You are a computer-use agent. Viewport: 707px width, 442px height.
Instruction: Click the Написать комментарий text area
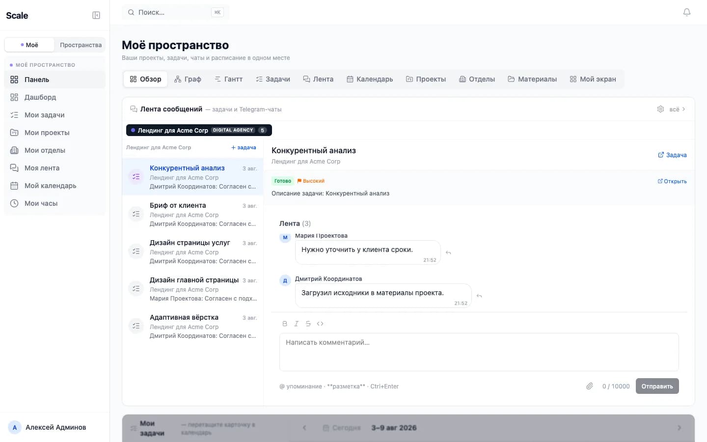tap(479, 352)
